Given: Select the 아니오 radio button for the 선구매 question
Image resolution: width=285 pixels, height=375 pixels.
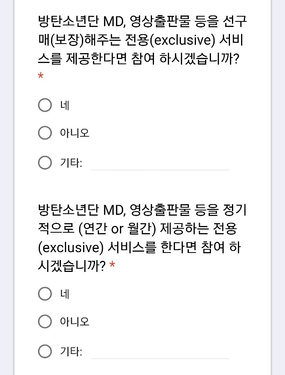Looking at the screenshot, I should coord(45,133).
